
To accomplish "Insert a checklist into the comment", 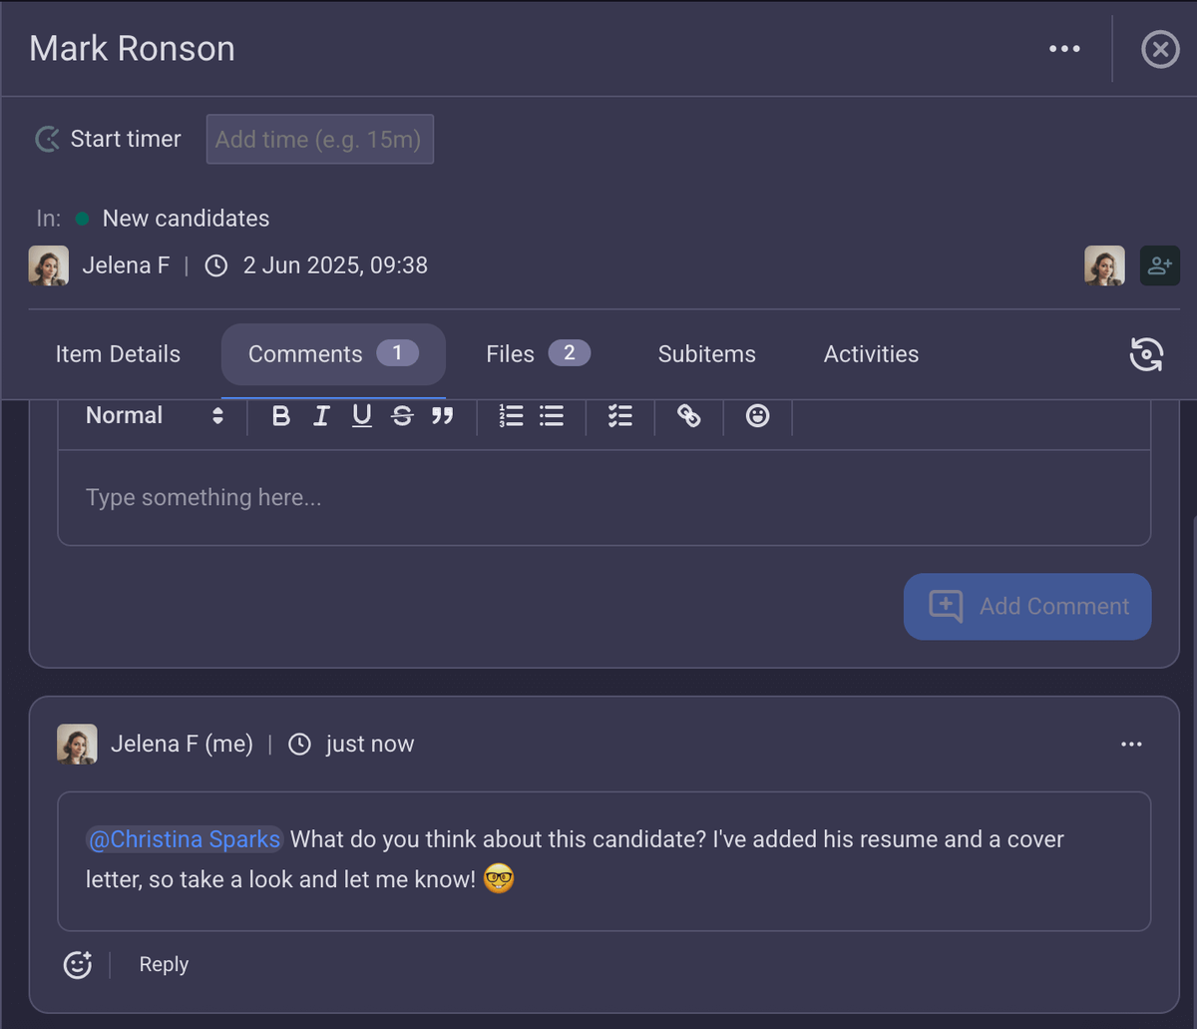I will [x=619, y=416].
